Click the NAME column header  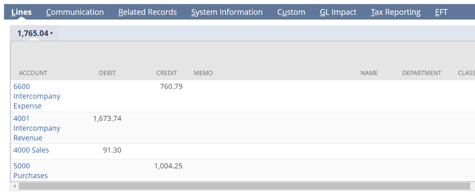369,73
